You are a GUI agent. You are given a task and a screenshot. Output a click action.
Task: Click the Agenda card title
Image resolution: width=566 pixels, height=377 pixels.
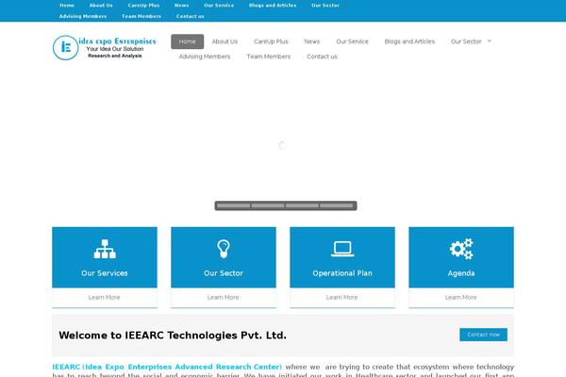pos(461,273)
